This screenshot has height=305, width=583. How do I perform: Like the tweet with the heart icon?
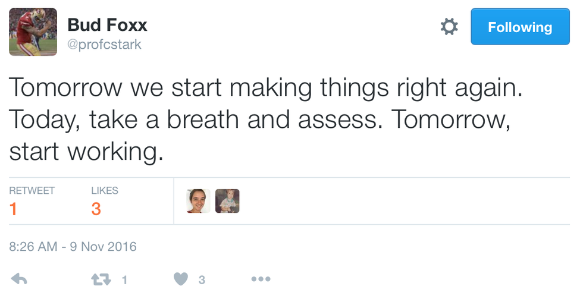[181, 279]
